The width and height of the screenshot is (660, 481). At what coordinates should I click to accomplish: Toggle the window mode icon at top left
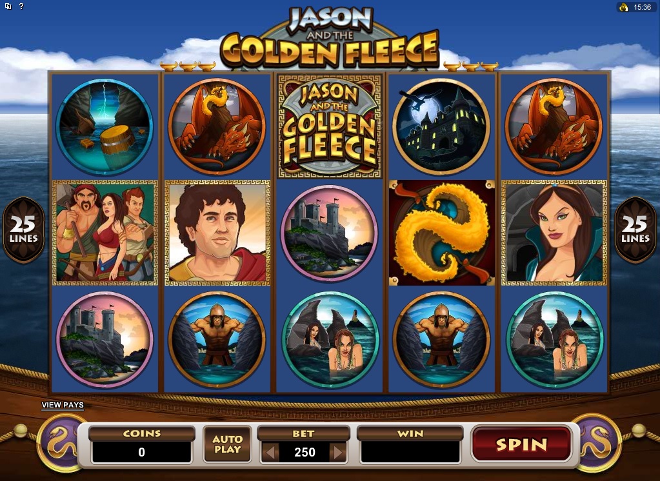8,6
